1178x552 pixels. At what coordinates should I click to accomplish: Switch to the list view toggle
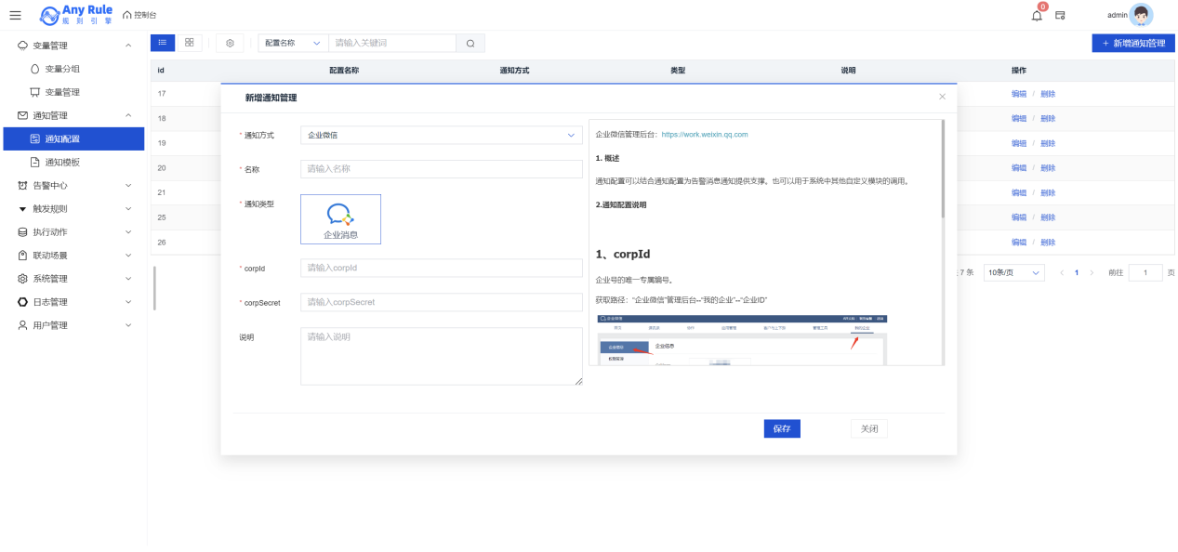coord(162,43)
